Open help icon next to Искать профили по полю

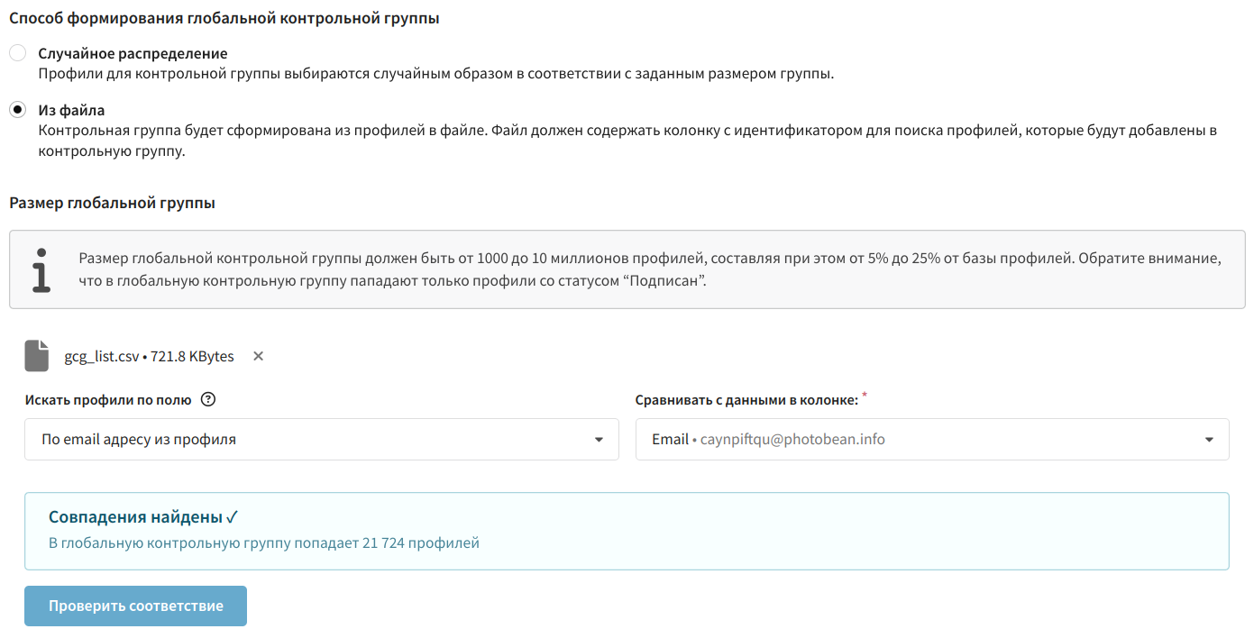point(208,400)
